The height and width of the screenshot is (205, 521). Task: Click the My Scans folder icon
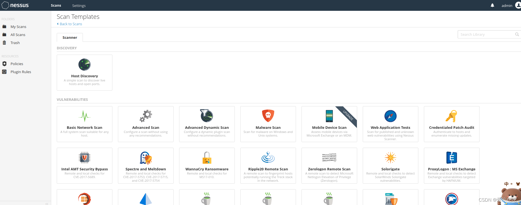click(4, 27)
